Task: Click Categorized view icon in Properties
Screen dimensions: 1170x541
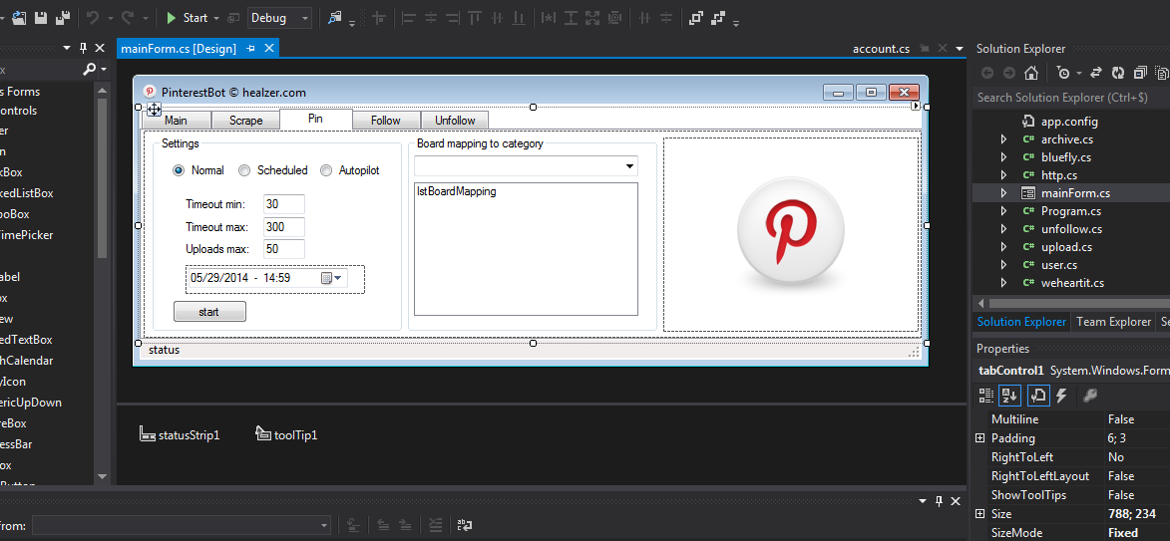Action: tap(986, 396)
